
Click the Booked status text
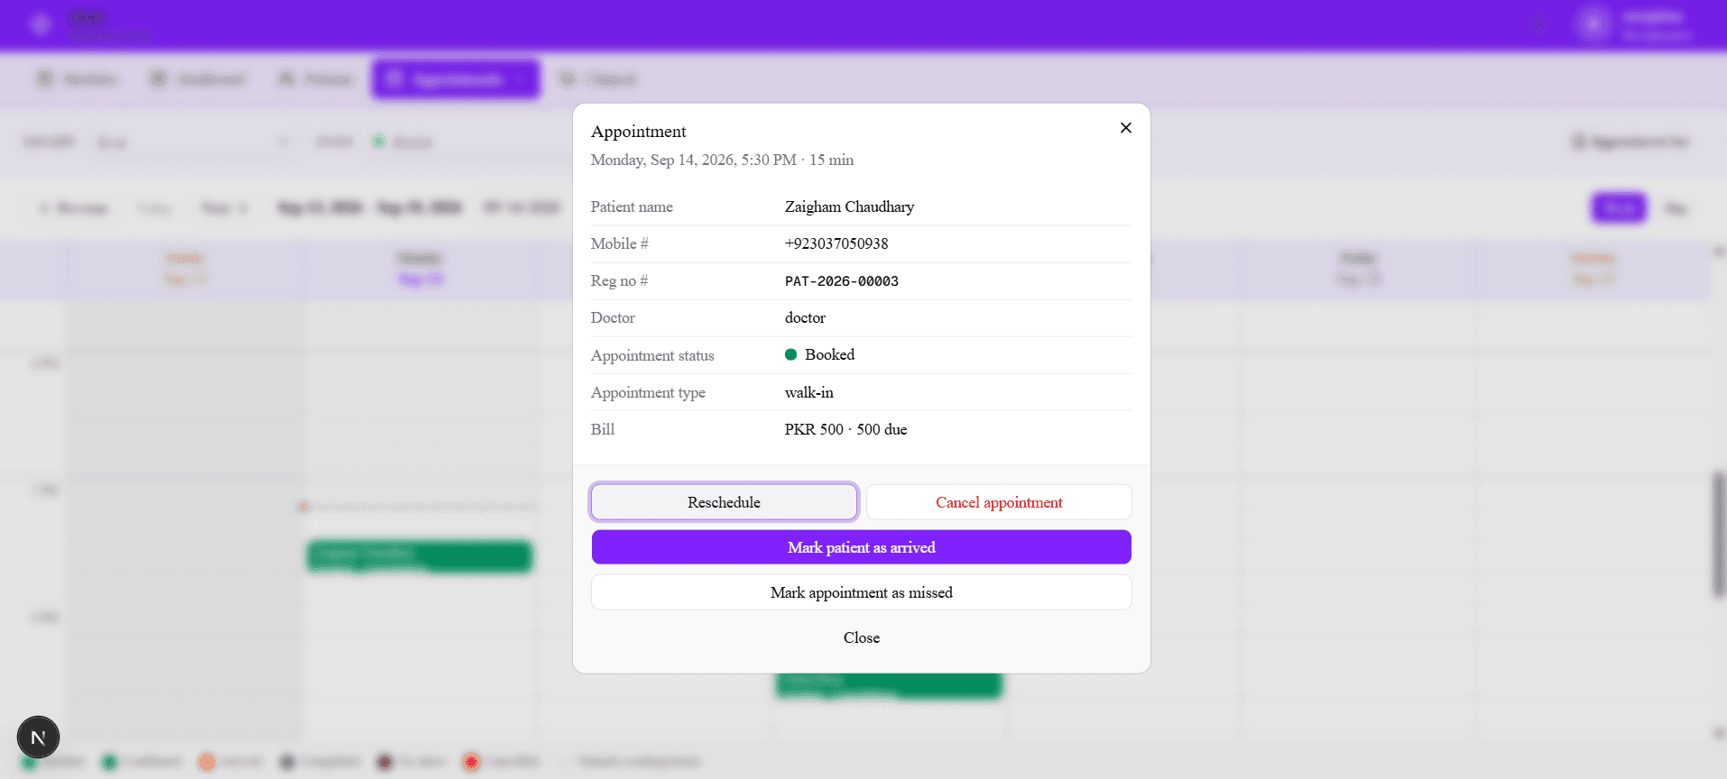coord(829,354)
